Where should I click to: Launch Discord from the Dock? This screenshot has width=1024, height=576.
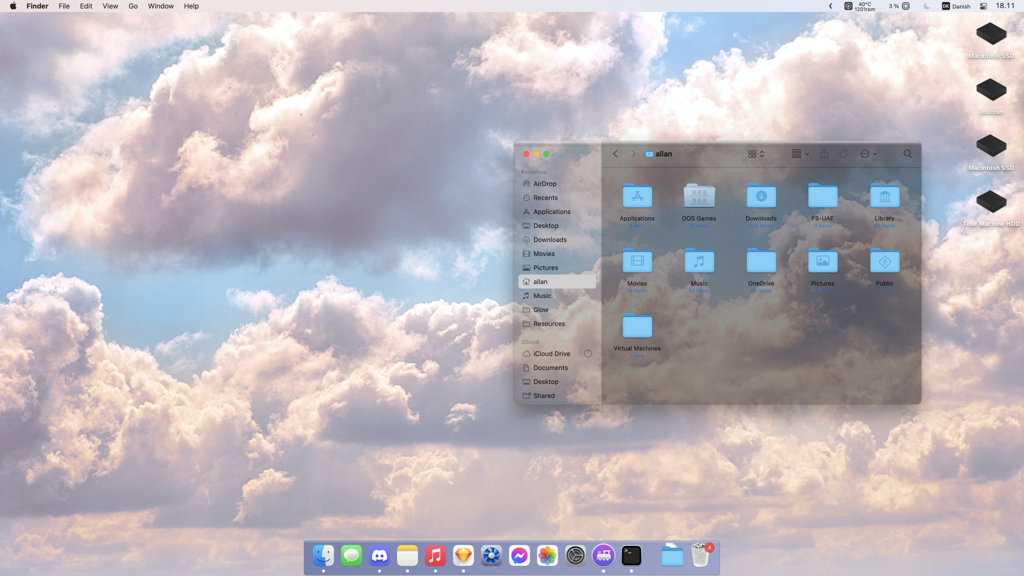coord(379,556)
